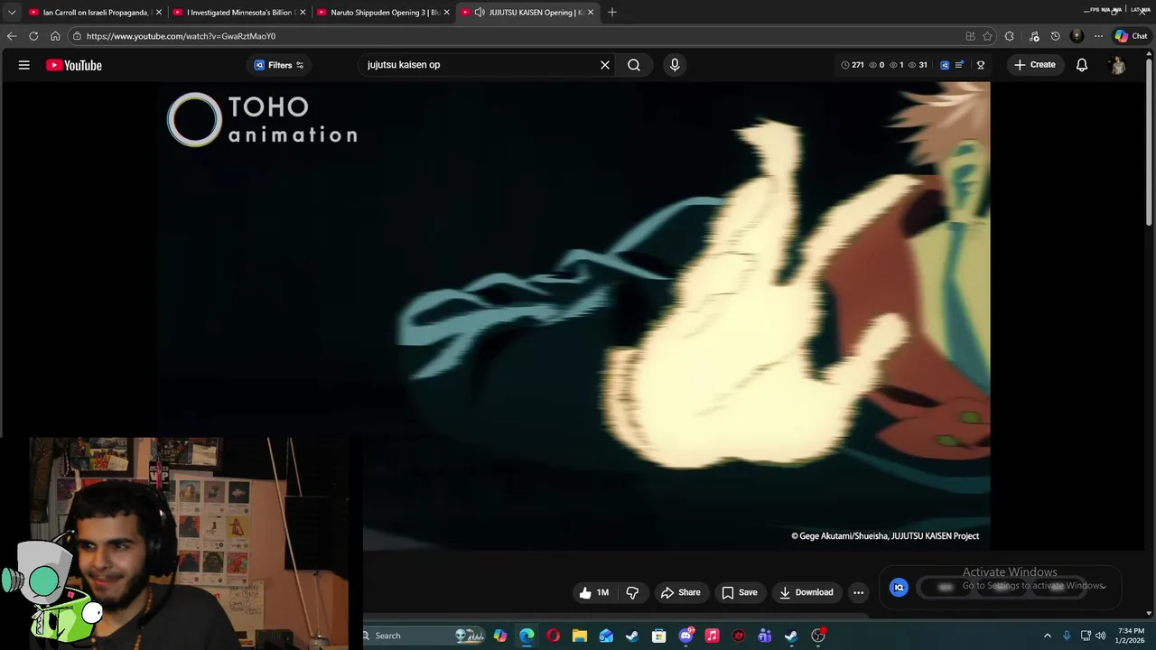Open the Copilot Chat button
Screen dimensions: 1156x650
click(1131, 36)
